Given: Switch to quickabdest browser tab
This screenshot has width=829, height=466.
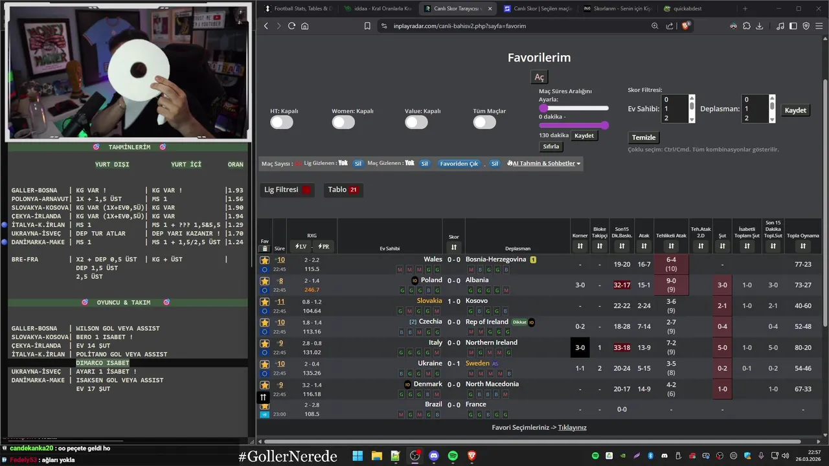Looking at the screenshot, I should (x=696, y=8).
